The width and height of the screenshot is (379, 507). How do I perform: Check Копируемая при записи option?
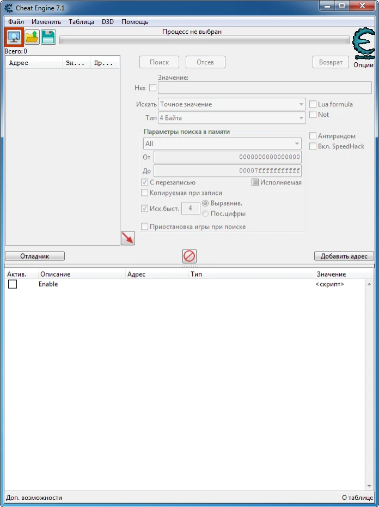[x=144, y=193]
